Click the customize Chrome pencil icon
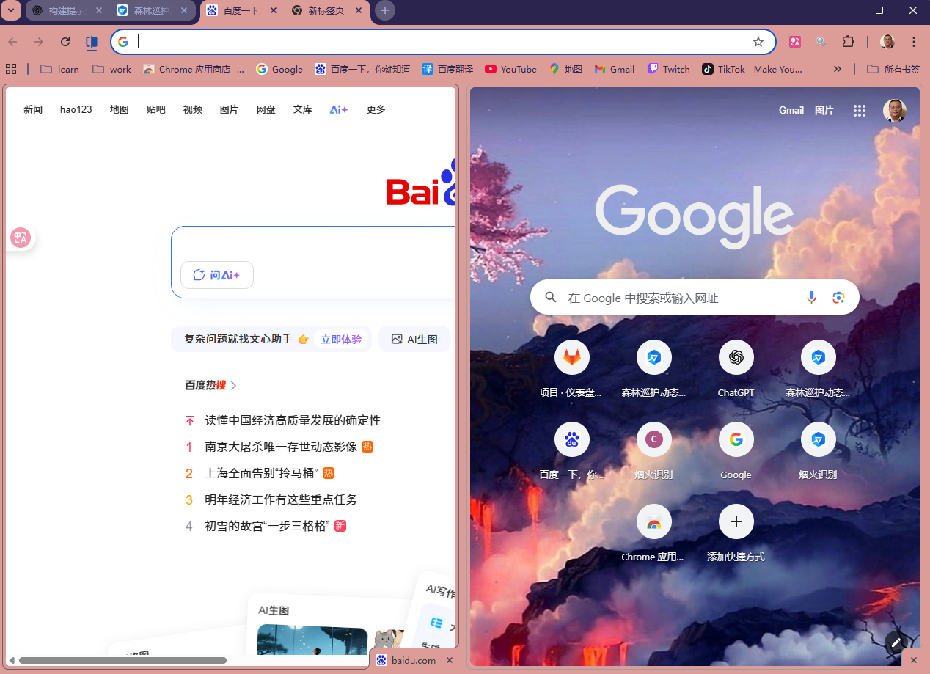Image resolution: width=930 pixels, height=674 pixels. (x=896, y=643)
